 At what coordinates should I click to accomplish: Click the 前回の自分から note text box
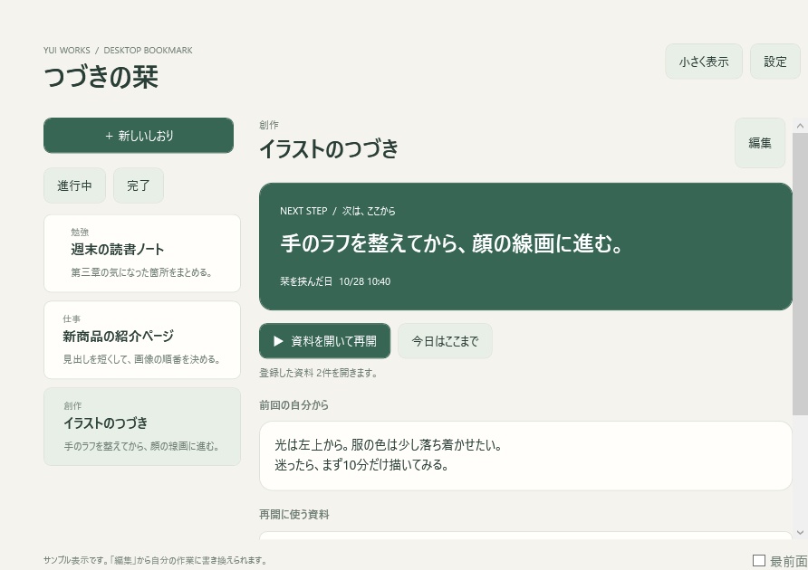(x=525, y=456)
